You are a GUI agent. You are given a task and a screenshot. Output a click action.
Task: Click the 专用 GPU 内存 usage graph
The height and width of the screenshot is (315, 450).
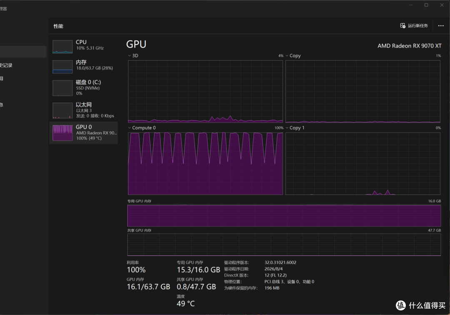pyautogui.click(x=284, y=215)
